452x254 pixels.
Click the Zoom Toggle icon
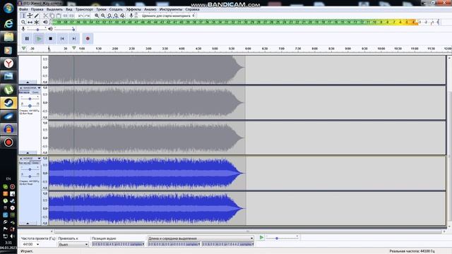(122, 16)
